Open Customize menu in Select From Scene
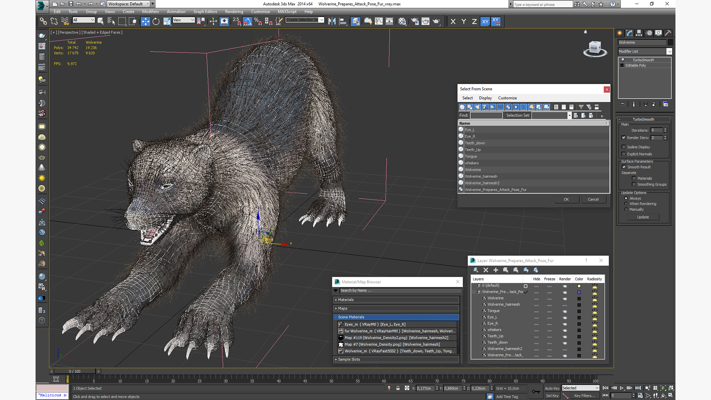Image resolution: width=711 pixels, height=400 pixels. click(507, 98)
